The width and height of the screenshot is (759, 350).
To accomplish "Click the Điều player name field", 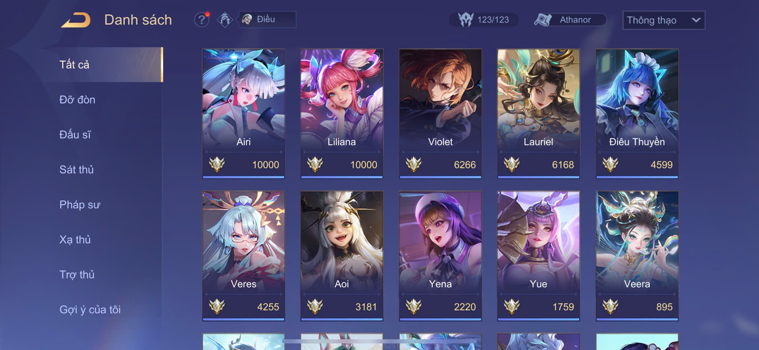I will click(267, 19).
